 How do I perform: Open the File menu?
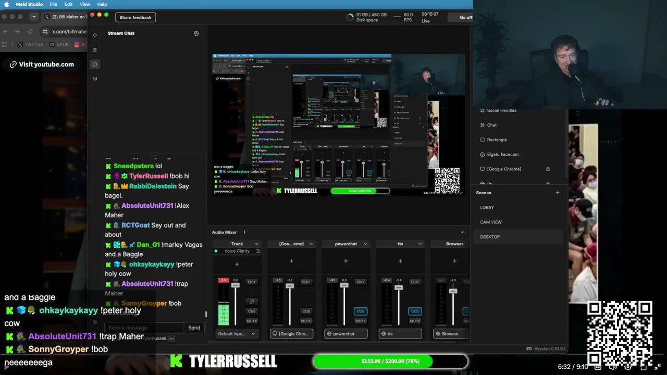(54, 4)
